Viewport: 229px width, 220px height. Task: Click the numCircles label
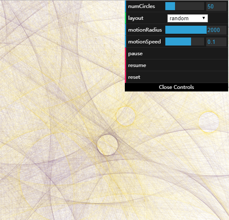pyautogui.click(x=142, y=6)
